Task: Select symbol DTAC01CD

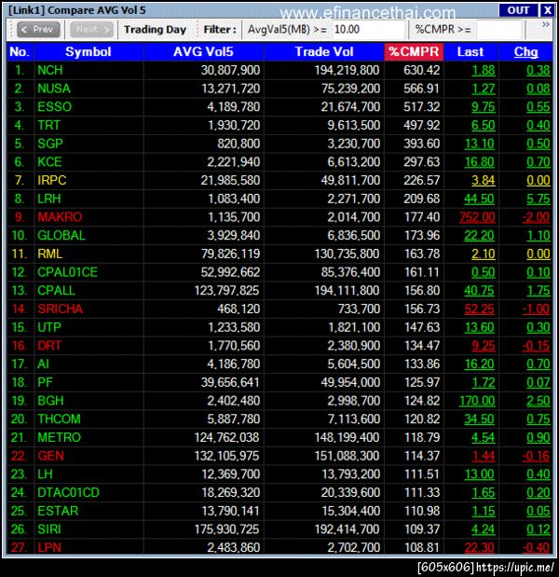Action: click(x=68, y=493)
